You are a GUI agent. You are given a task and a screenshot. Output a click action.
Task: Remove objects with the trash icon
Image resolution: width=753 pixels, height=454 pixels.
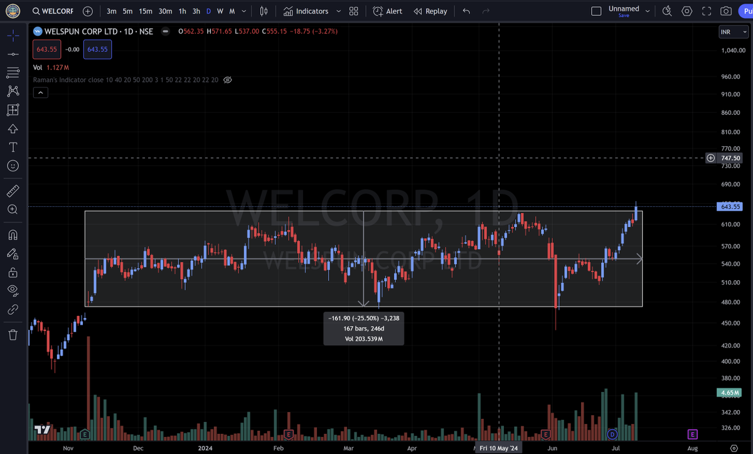[x=13, y=335]
